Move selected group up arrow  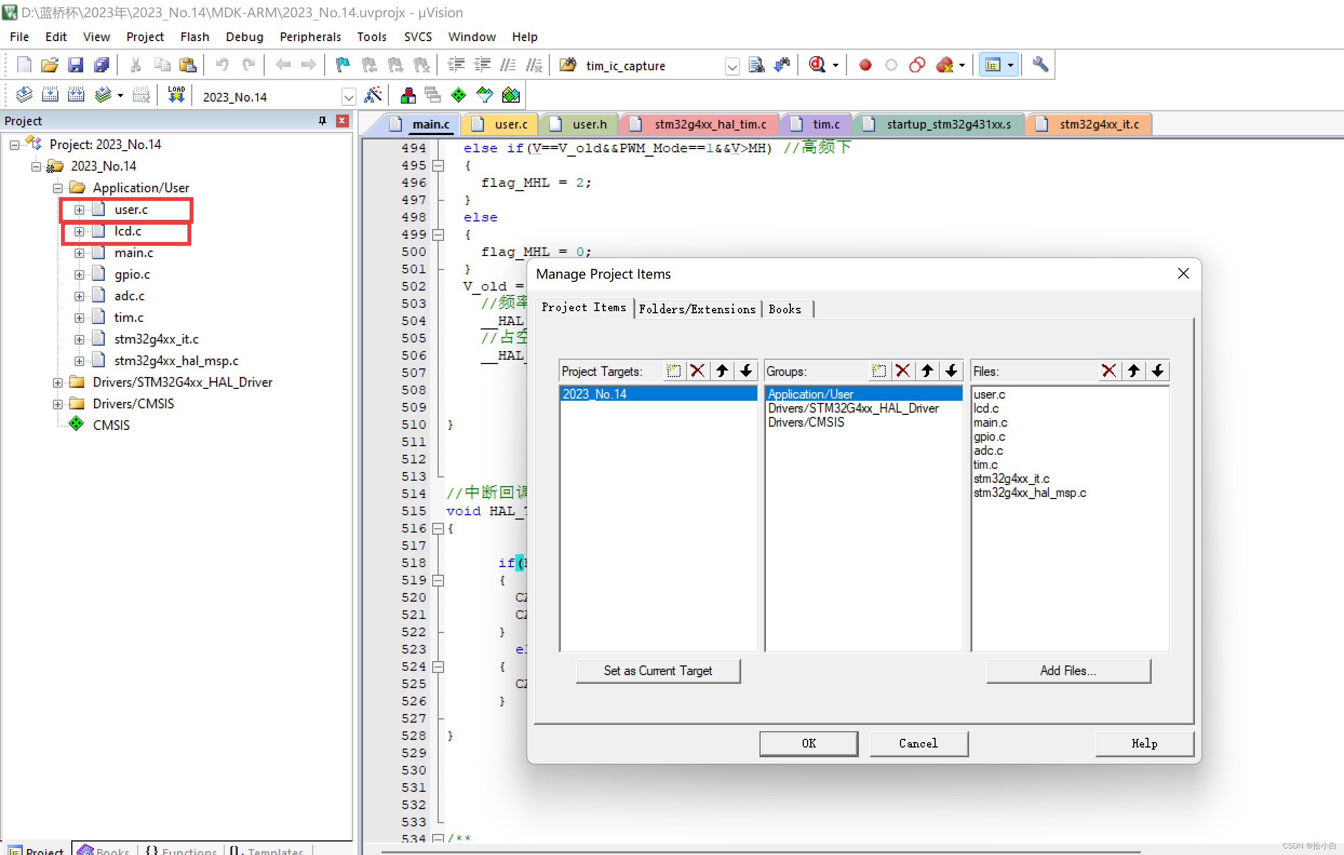click(x=927, y=371)
